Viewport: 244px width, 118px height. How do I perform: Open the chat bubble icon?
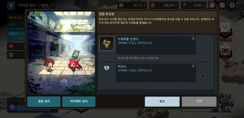pos(212,5)
